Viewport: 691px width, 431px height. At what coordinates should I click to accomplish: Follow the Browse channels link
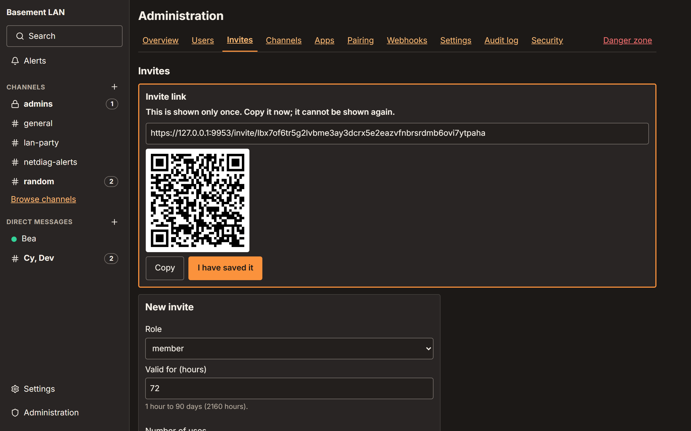(x=43, y=199)
